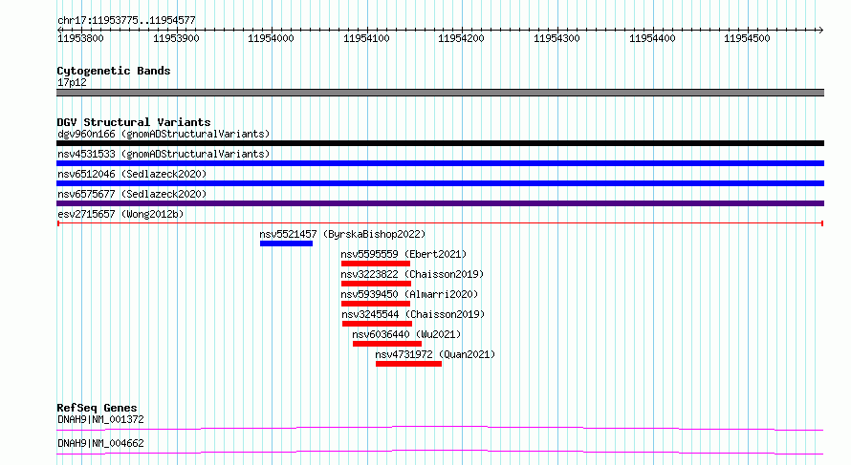Click the Cytogenetic Bands track title
851x465 pixels.
tap(114, 71)
